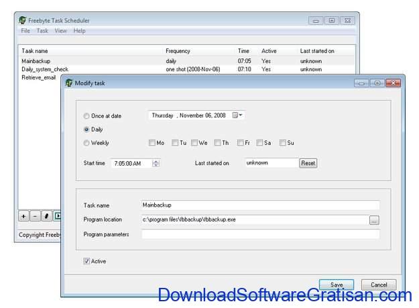Click the 07:10 time cell
The height and width of the screenshot is (308, 419).
point(244,69)
